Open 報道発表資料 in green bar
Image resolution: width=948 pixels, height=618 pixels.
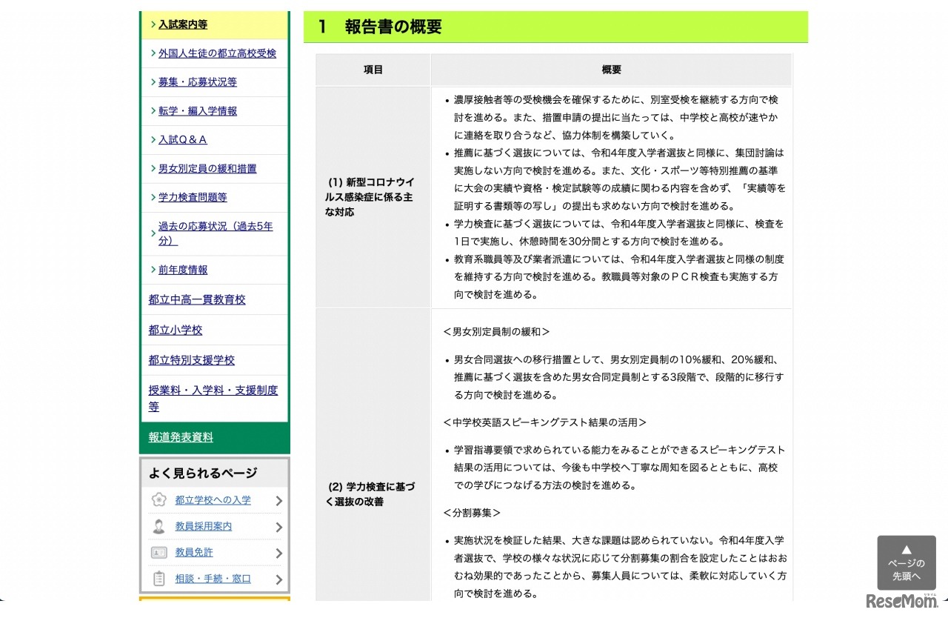(181, 437)
